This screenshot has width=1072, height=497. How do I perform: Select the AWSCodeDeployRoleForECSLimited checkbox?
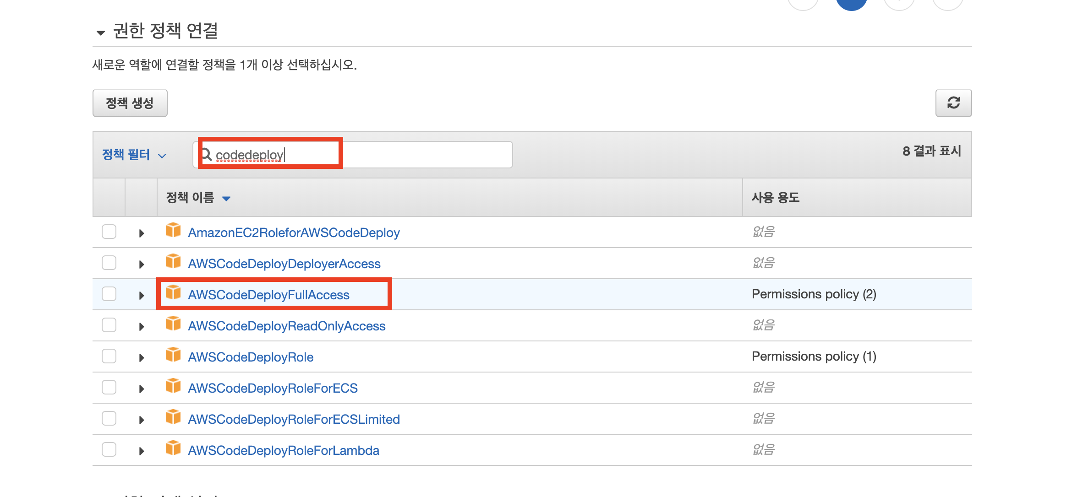[x=109, y=418]
